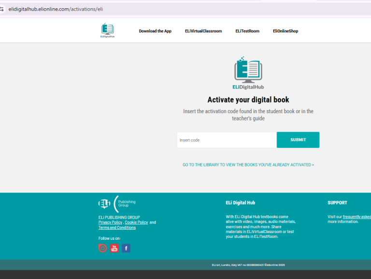The width and height of the screenshot is (371, 279).
Task: Click the red circular social icon
Action: pyautogui.click(x=102, y=248)
